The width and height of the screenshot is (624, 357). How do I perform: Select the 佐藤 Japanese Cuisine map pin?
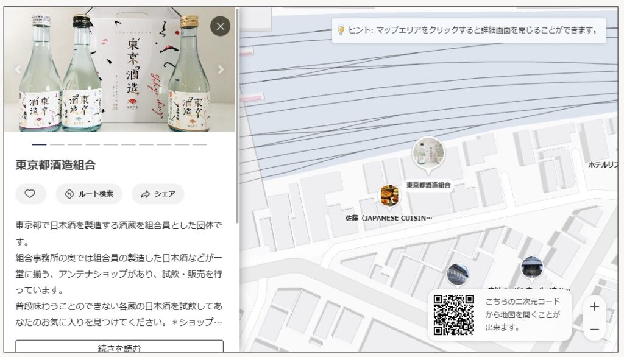tap(389, 196)
